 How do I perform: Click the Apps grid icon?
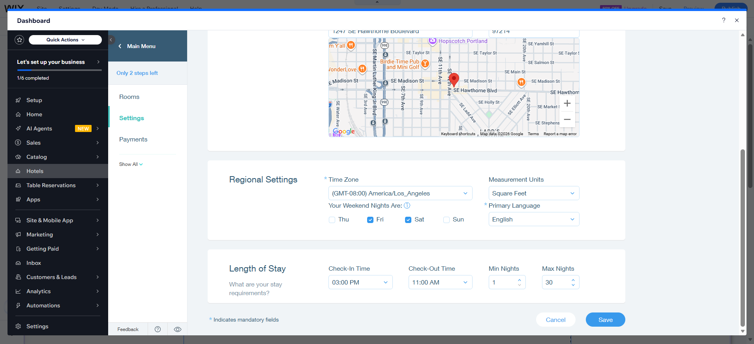click(x=18, y=199)
